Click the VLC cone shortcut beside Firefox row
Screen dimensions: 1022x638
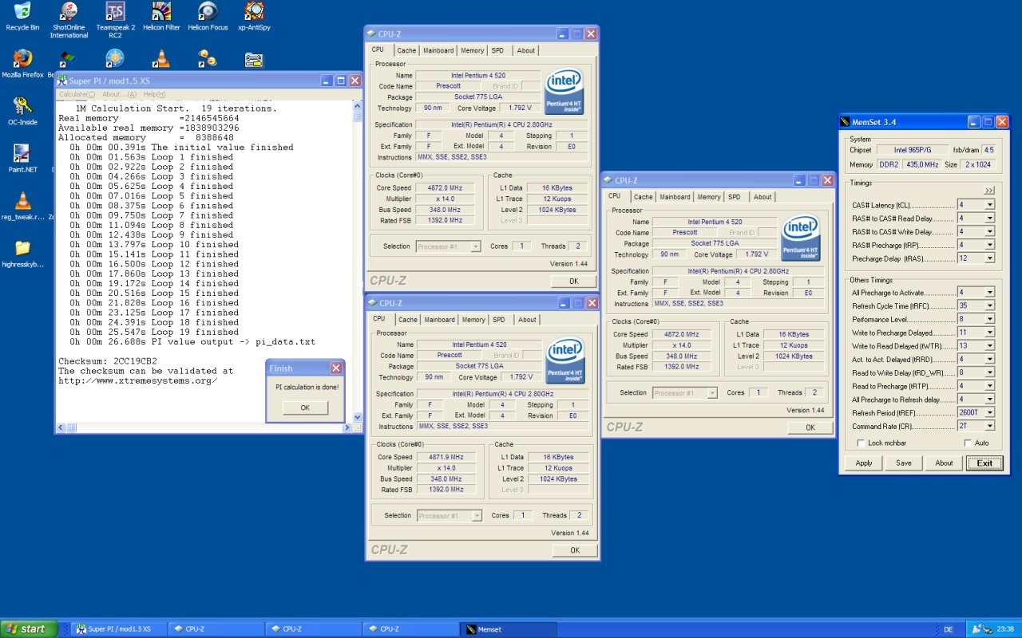(x=161, y=59)
